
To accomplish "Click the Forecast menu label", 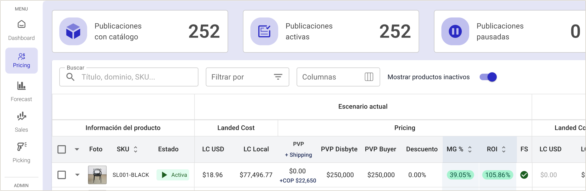I will 21,99.
